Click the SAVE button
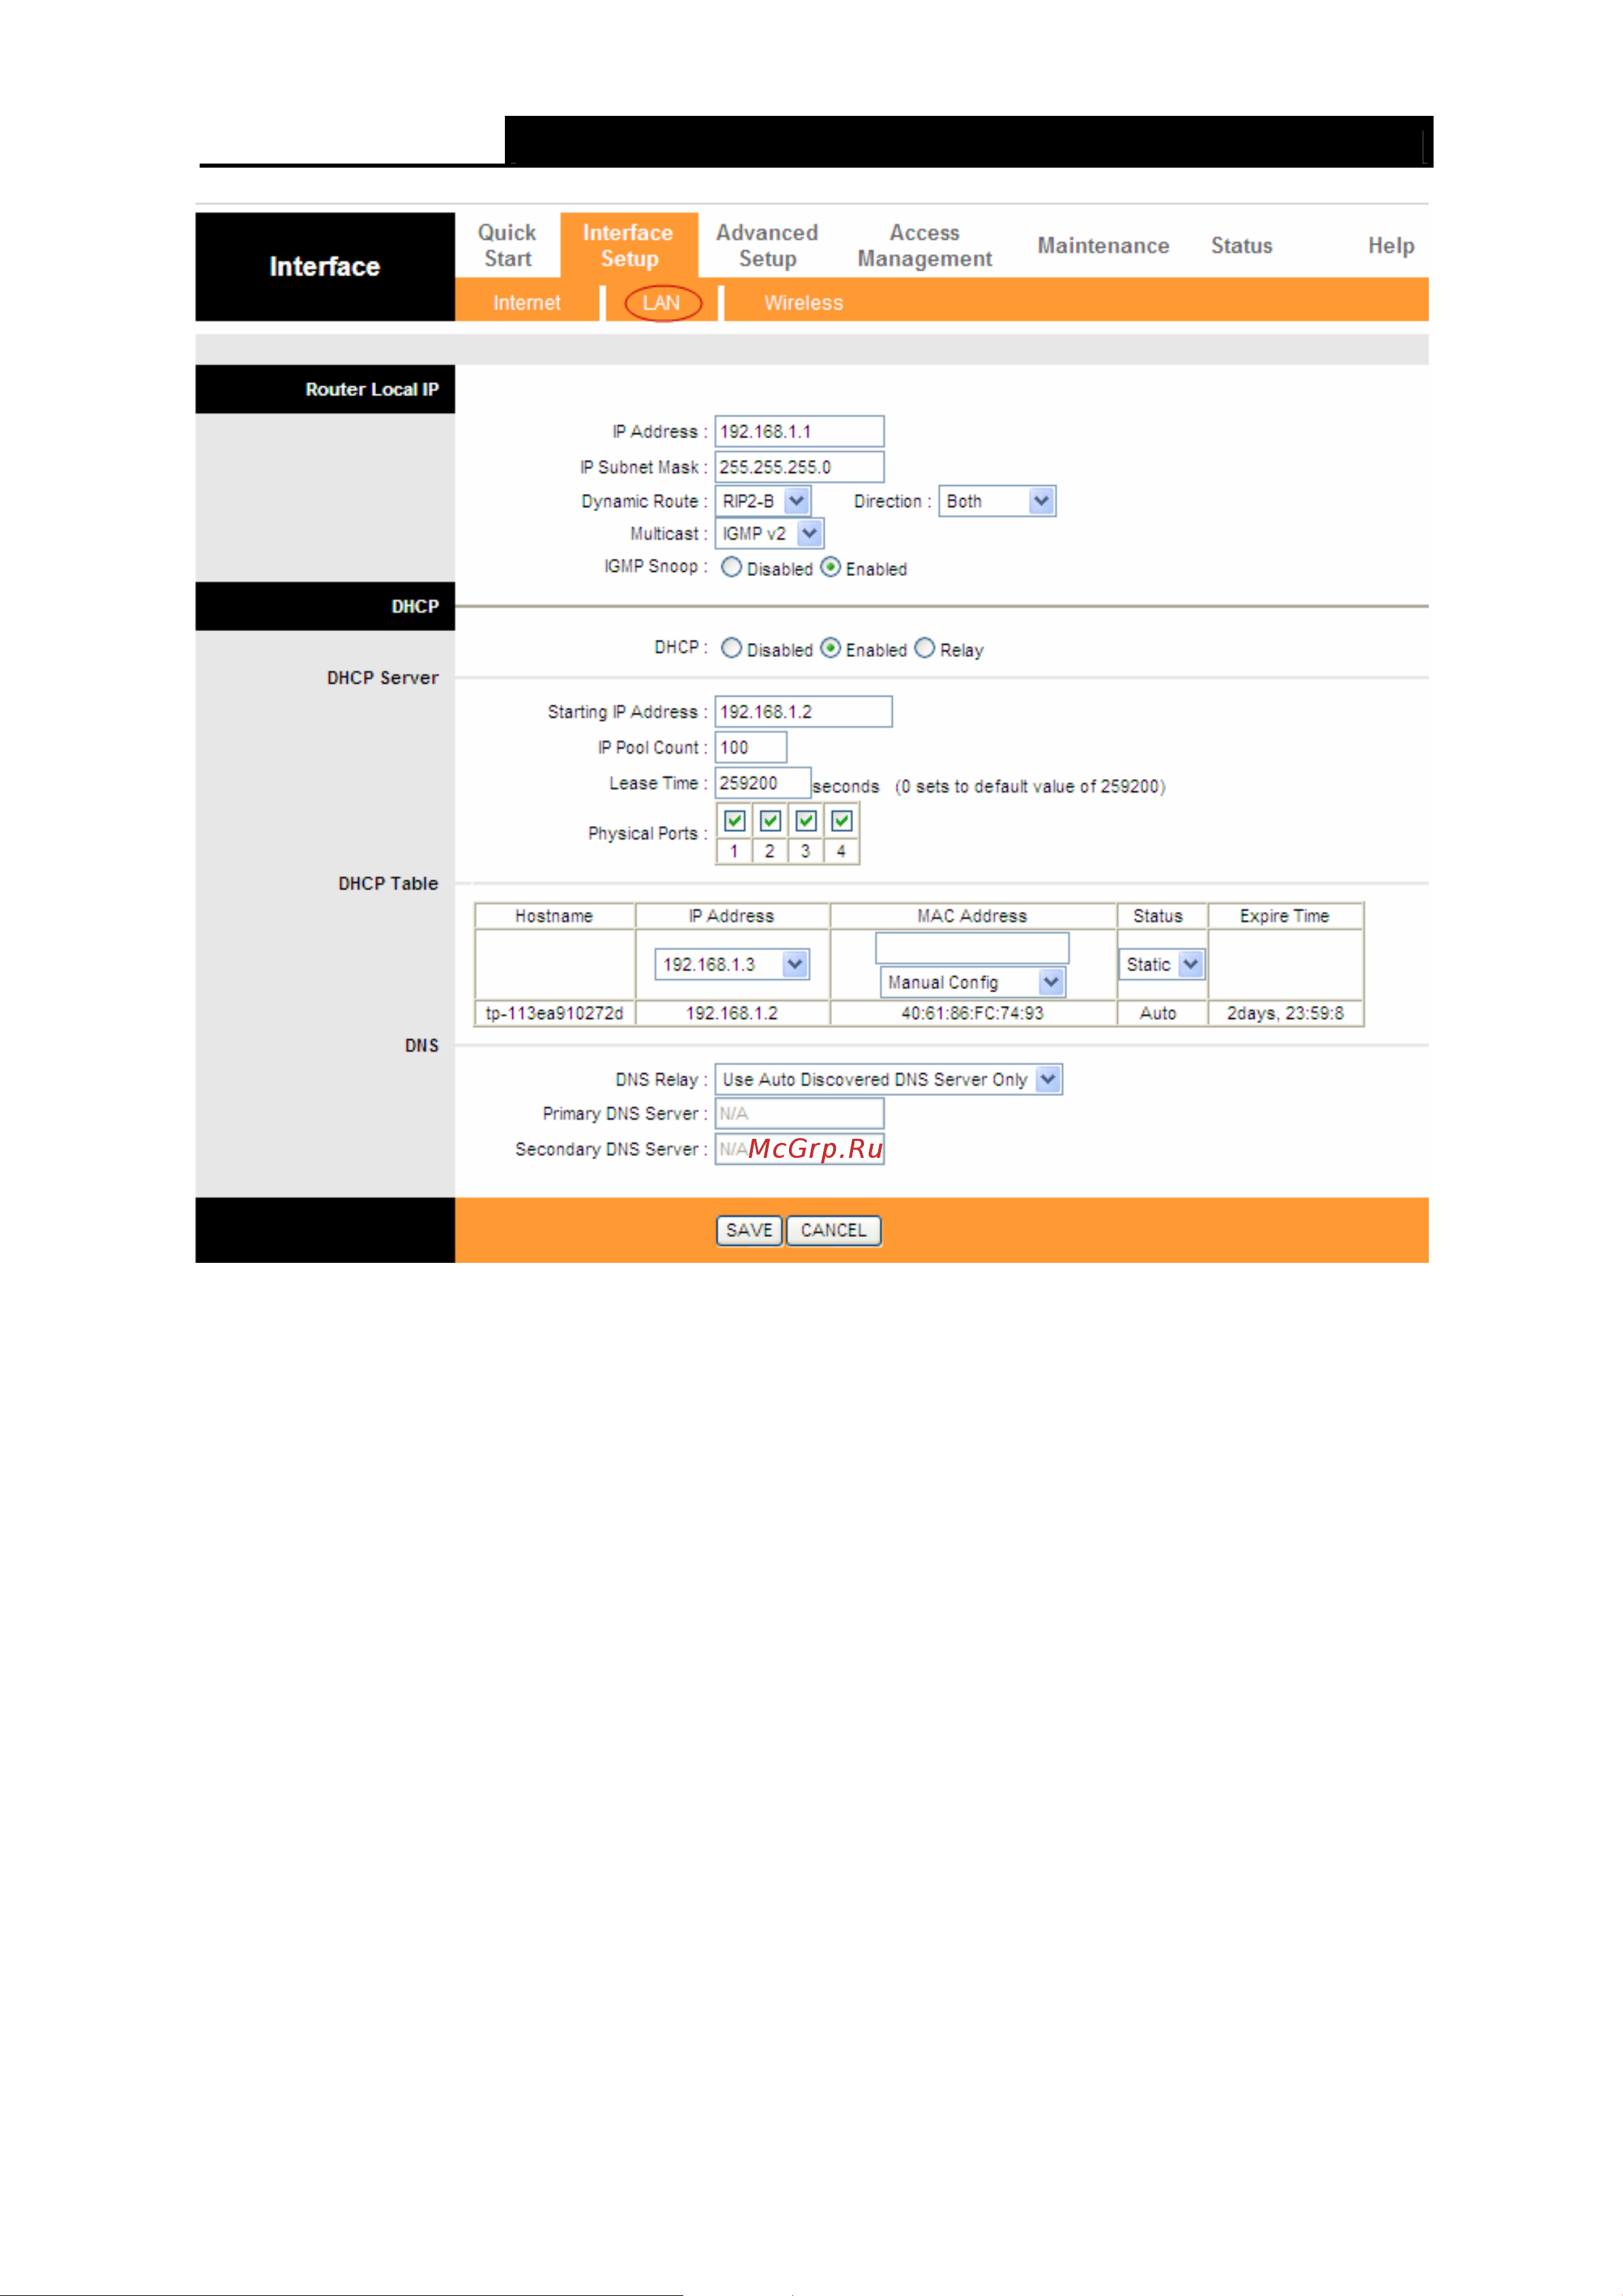The width and height of the screenshot is (1623, 2296). tap(749, 1230)
